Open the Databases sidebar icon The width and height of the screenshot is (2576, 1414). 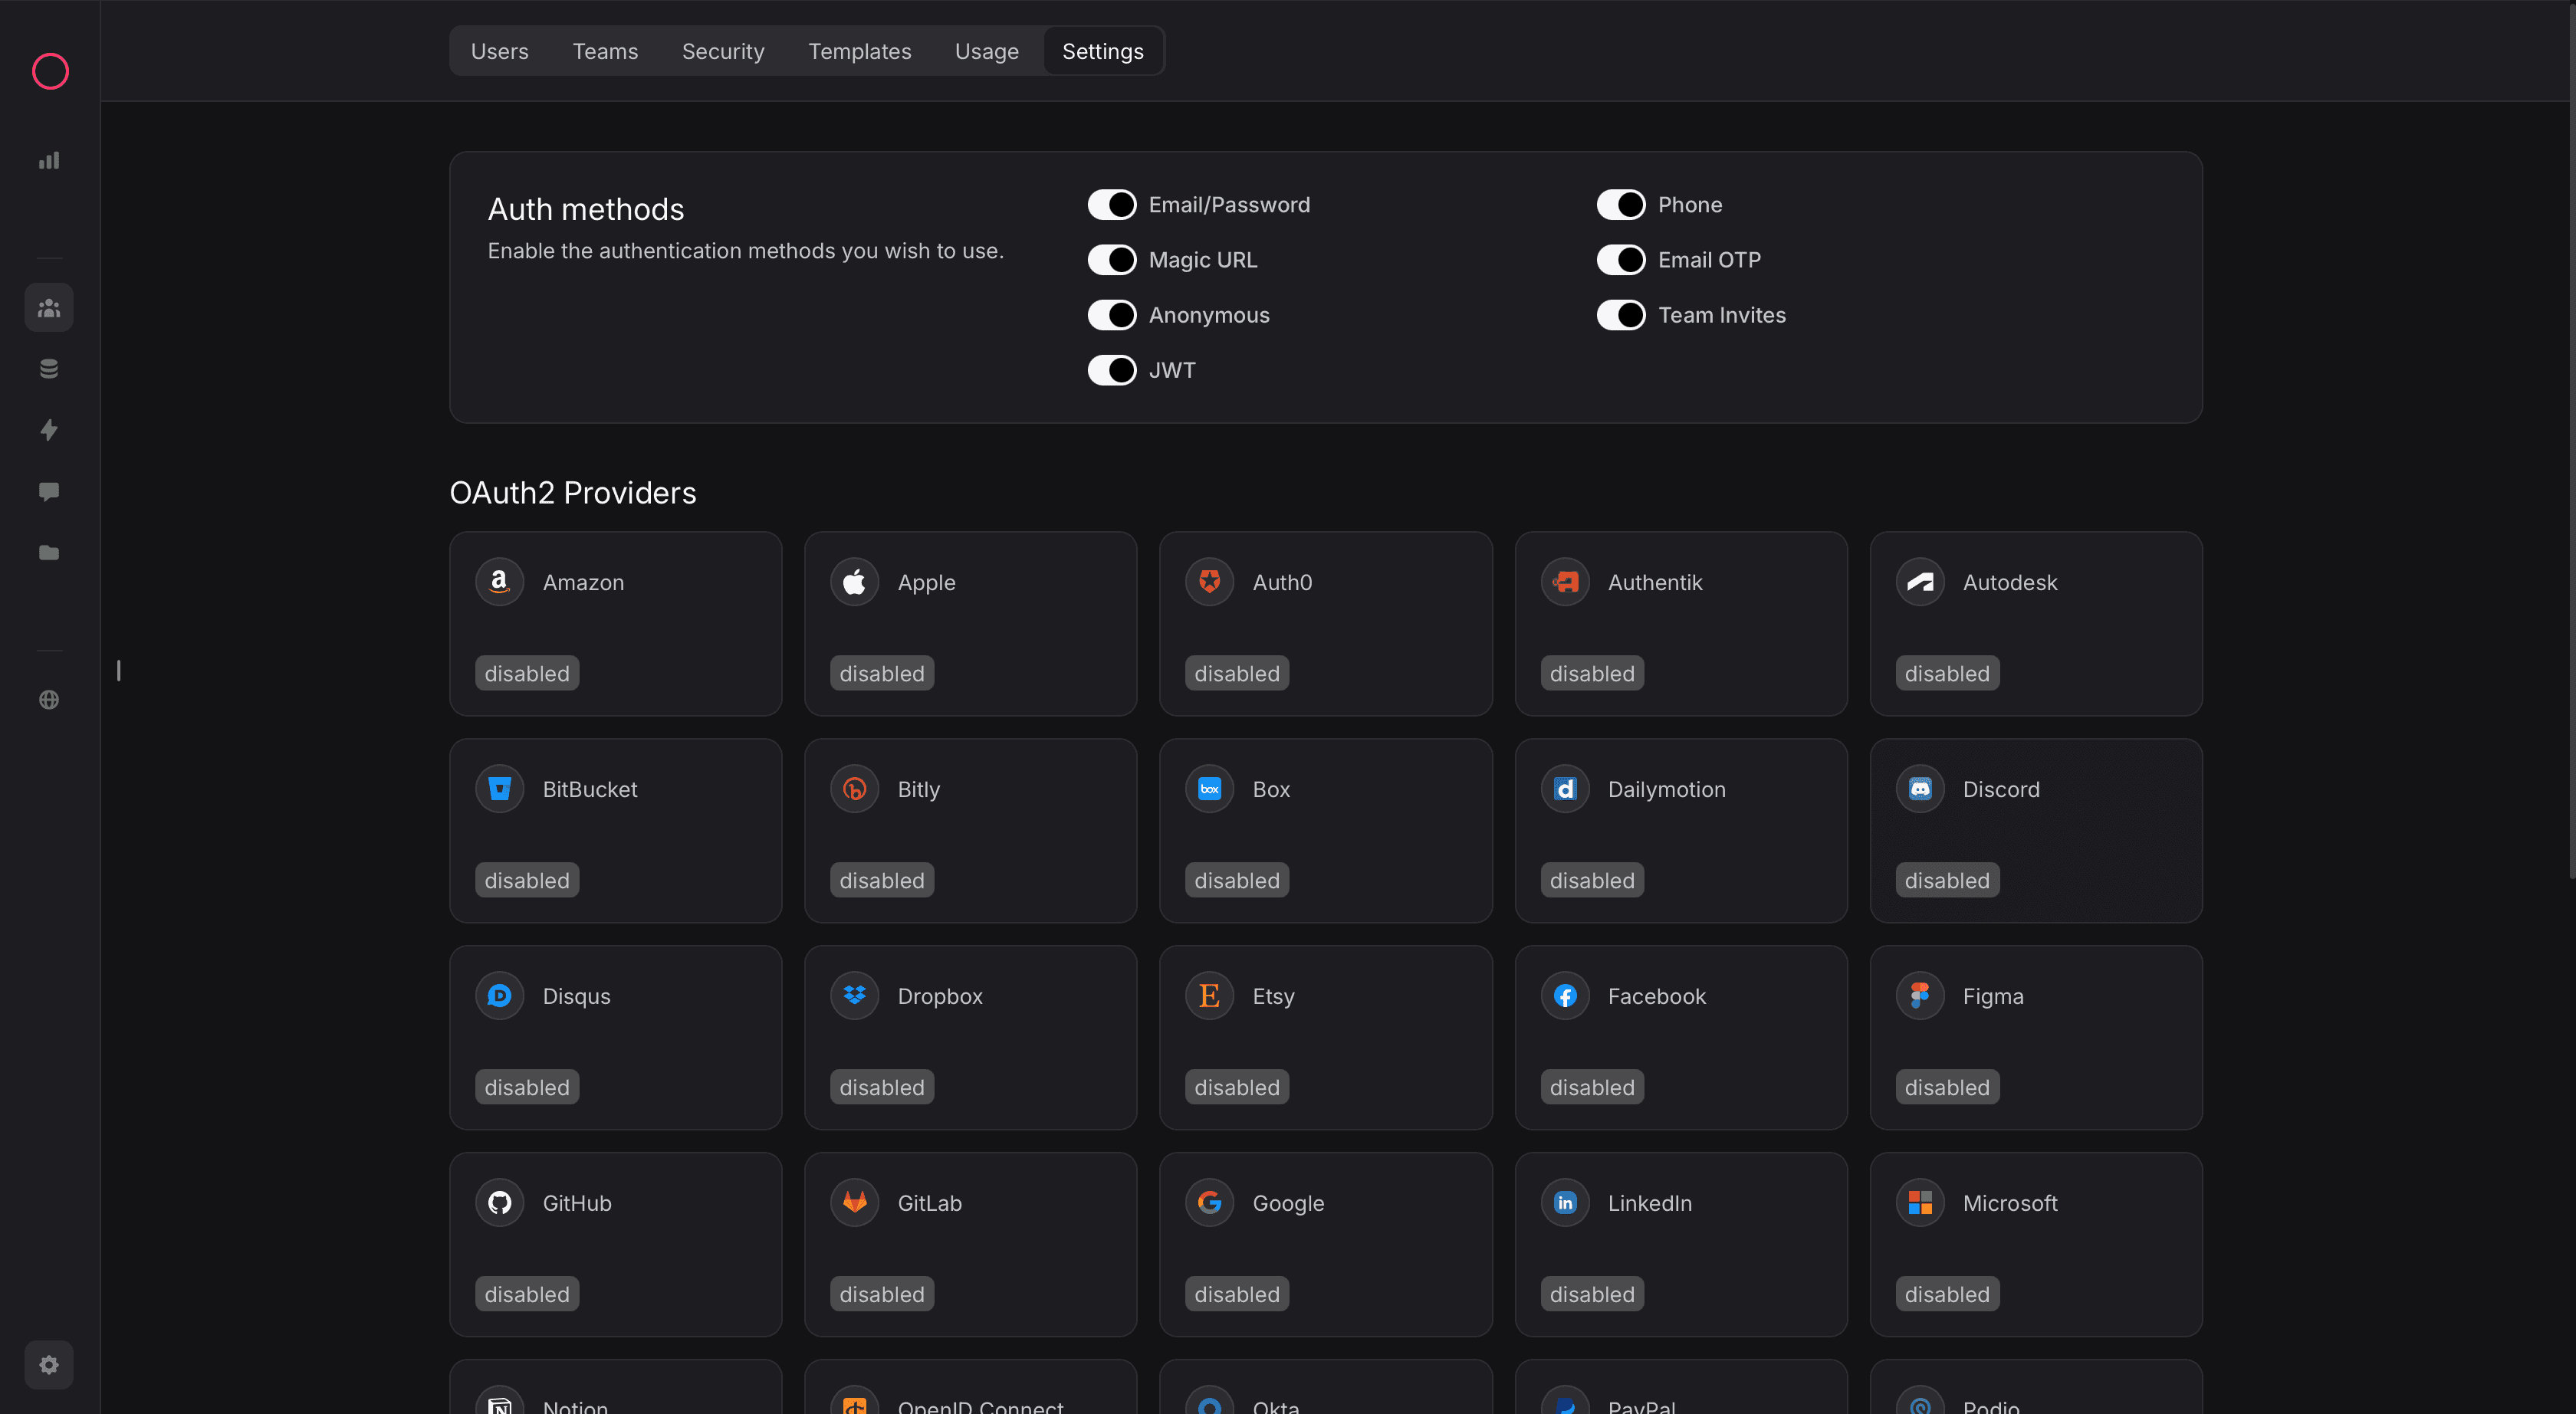[49, 369]
